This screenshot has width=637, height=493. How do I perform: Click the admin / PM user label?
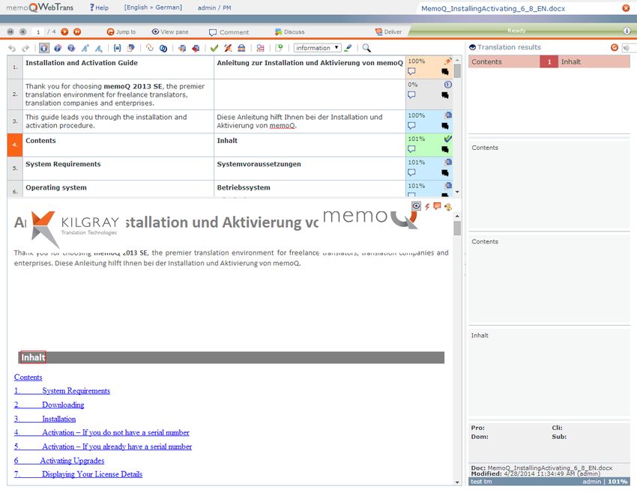coord(214,7)
